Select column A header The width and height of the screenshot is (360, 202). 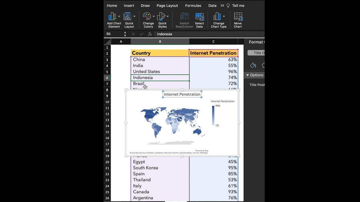121,42
